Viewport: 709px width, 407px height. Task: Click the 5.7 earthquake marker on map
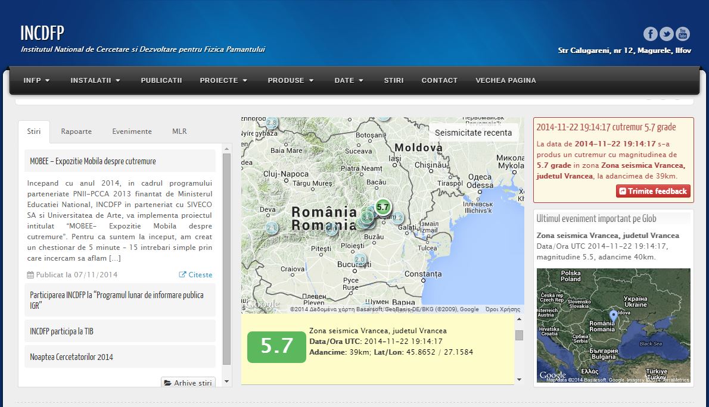[383, 207]
